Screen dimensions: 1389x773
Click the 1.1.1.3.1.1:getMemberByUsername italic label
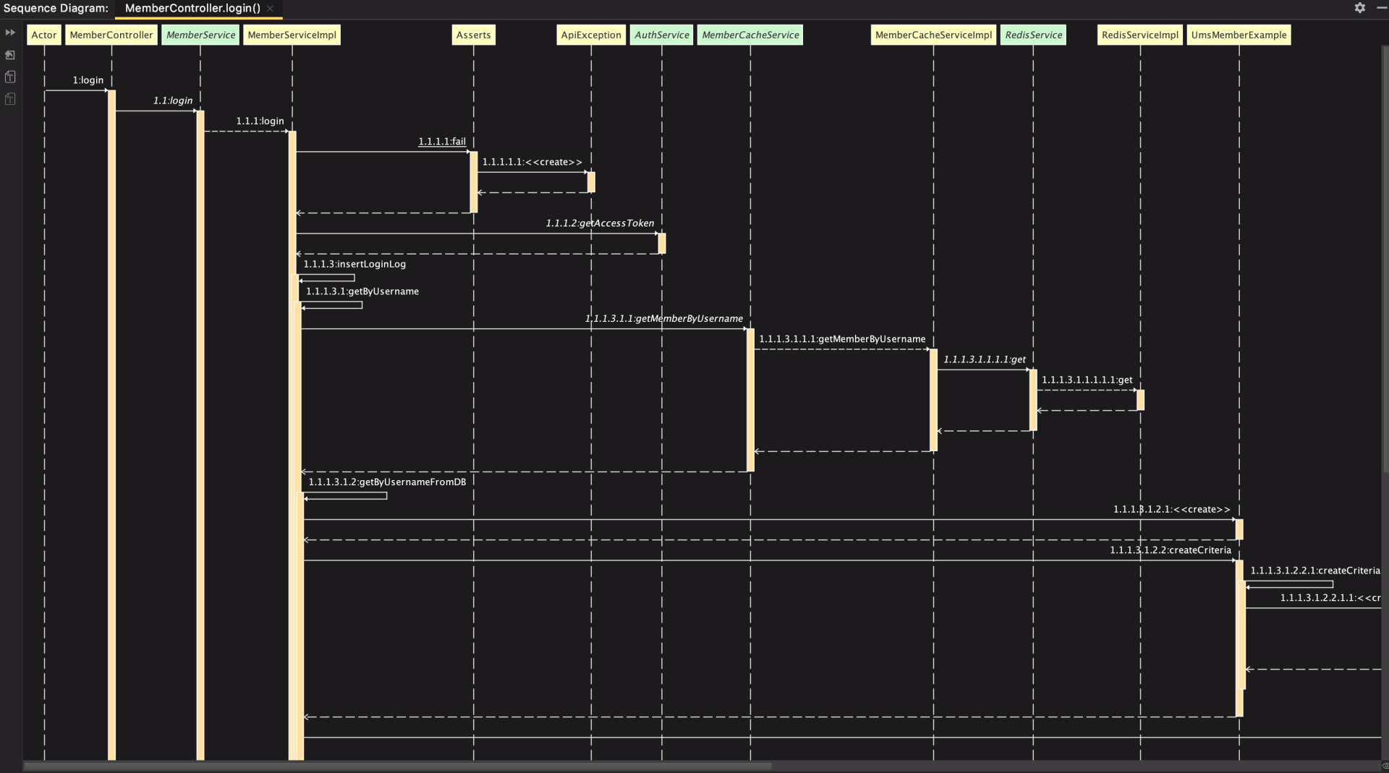664,318
